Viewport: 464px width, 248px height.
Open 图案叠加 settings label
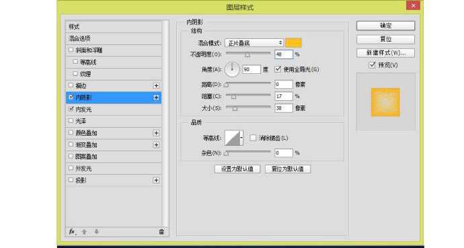tap(86, 157)
